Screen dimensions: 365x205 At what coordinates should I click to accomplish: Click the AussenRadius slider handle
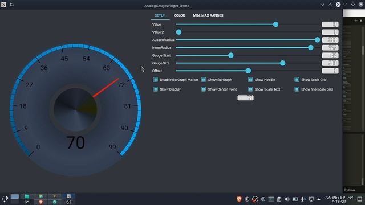(317, 40)
